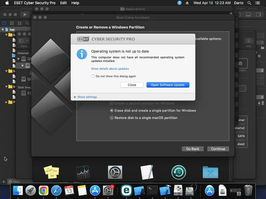This screenshot has width=266, height=199.
Task: Click the ESET icon in Dock
Action: tap(127, 190)
